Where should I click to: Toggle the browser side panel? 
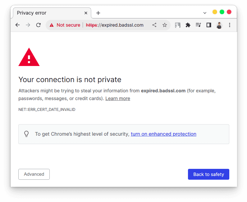(209, 25)
